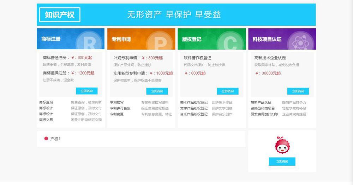Open the 商标交易 link
The width and height of the screenshot is (353, 185).
[x=46, y=120]
